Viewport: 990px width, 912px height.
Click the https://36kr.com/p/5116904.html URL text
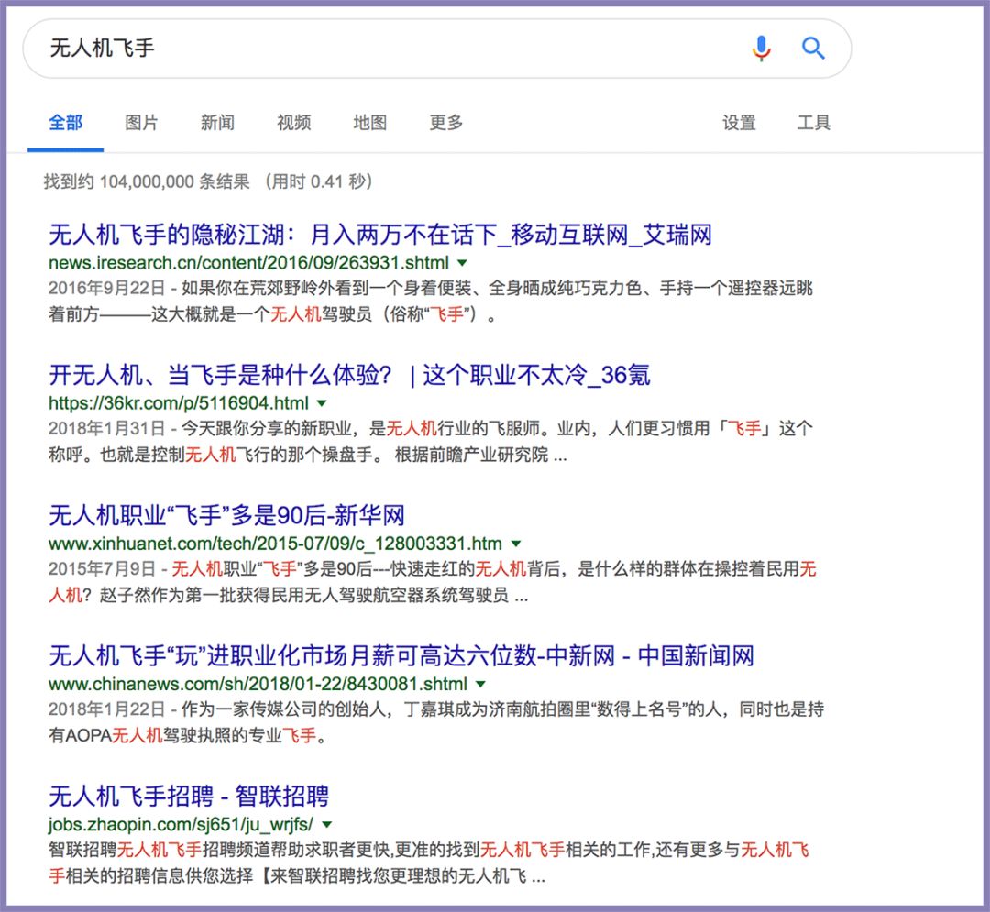click(x=179, y=402)
